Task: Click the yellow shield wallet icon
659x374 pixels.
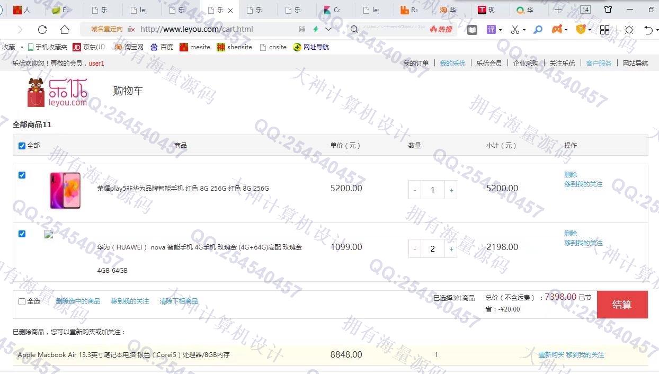Action: tap(581, 30)
